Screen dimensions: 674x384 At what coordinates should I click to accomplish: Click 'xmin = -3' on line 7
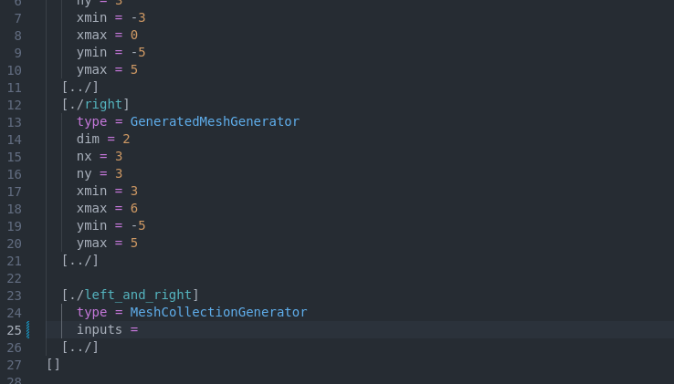point(111,17)
